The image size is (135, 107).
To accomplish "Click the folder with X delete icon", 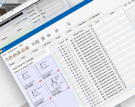I will (x=27, y=48).
